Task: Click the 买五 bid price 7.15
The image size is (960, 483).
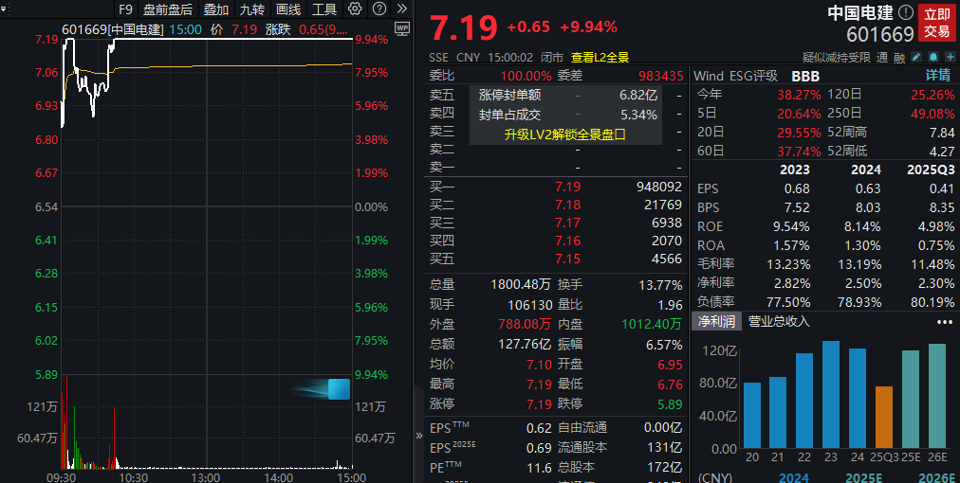Action: (567, 259)
